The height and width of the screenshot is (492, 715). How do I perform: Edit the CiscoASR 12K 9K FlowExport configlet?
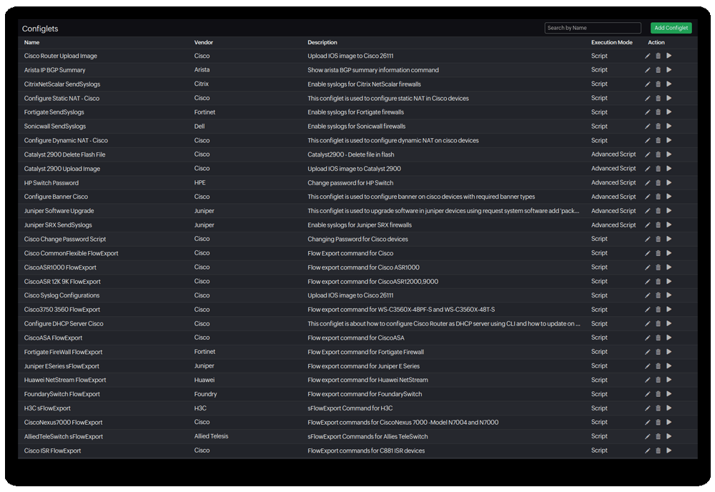648,282
